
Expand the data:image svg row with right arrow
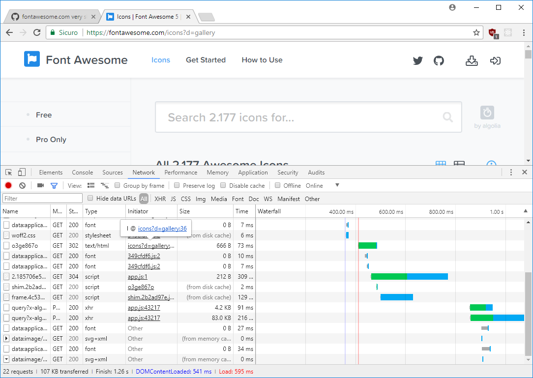[6, 339]
